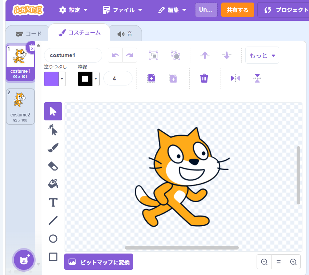Open the 枠線 outline color dropdown
This screenshot has height=275, width=309.
pos(96,79)
